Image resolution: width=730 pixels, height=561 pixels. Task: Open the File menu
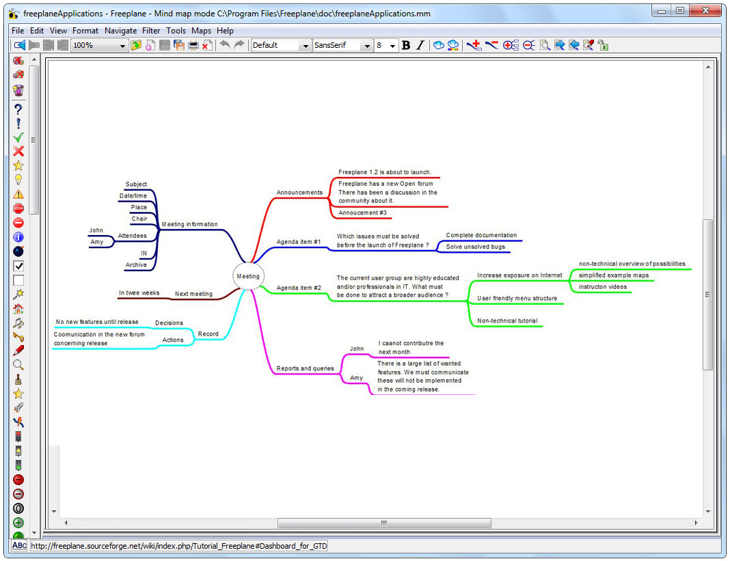18,31
